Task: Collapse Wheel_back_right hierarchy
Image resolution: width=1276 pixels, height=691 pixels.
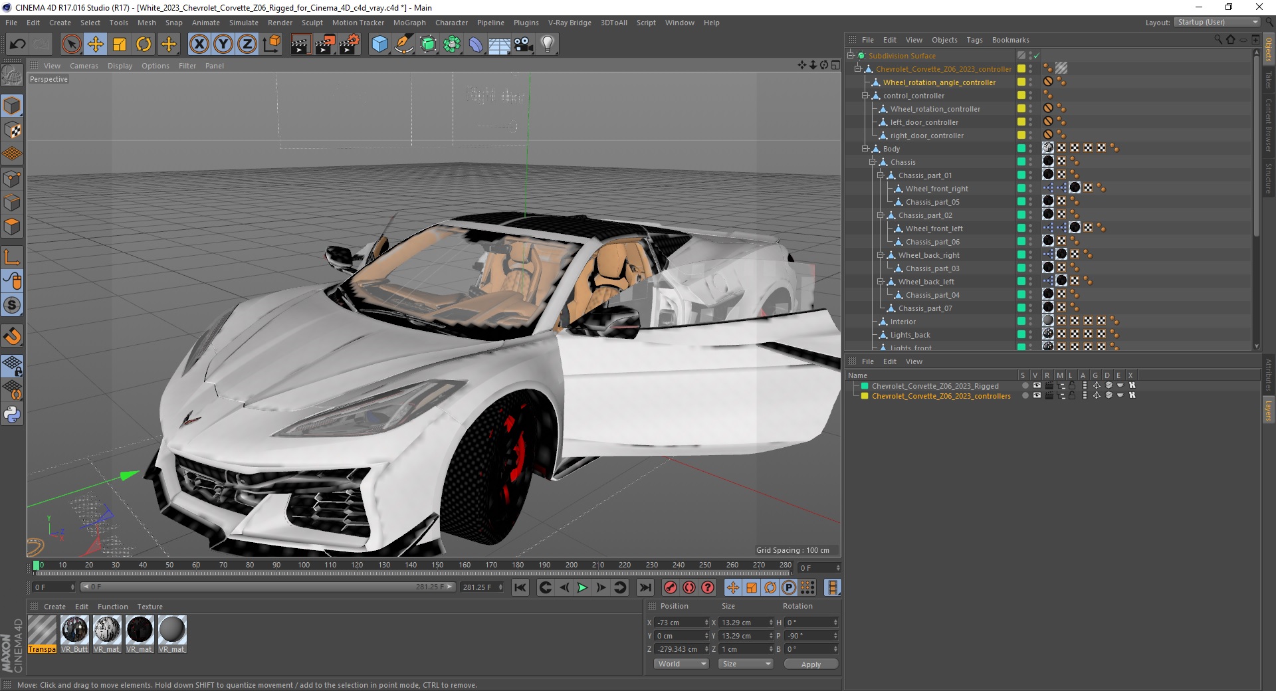Action: (x=880, y=255)
